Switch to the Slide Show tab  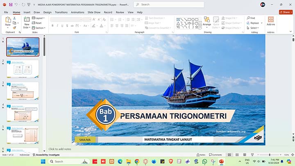click(94, 12)
